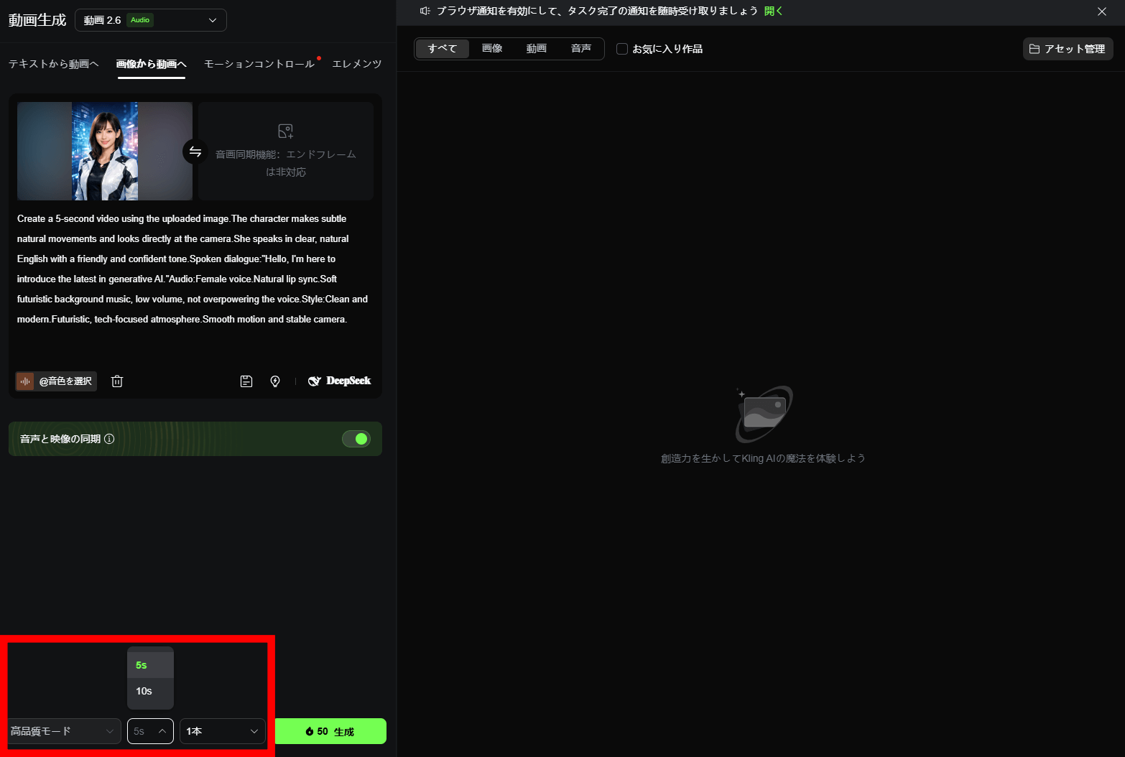Expand the 高品質モード dropdown
Image resolution: width=1125 pixels, height=757 pixels.
(63, 731)
